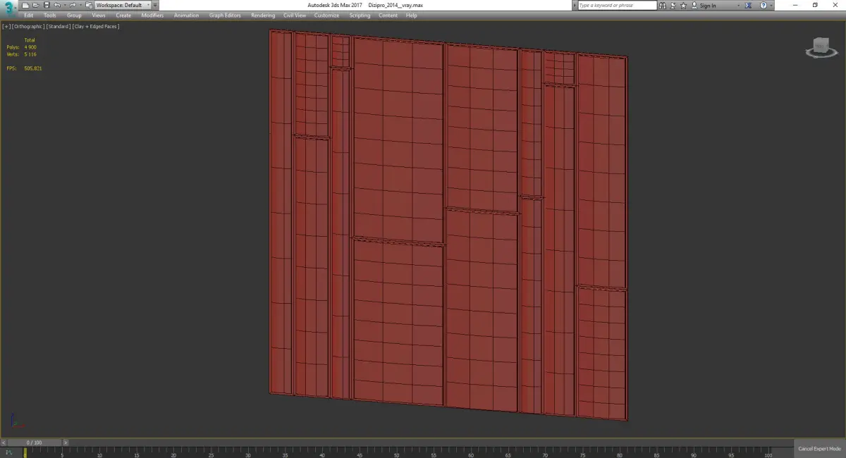Open the Rendering menu

click(263, 15)
